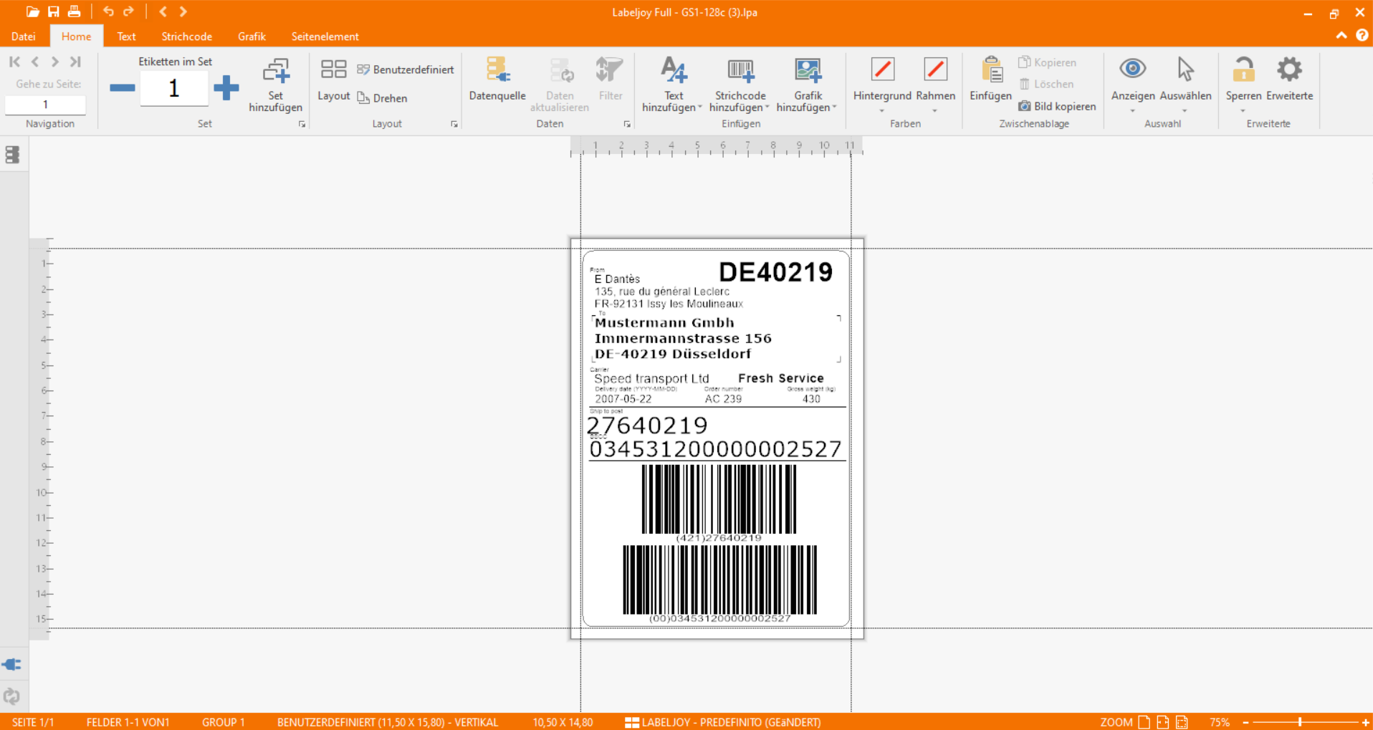The height and width of the screenshot is (730, 1373).
Task: Click BENUTZERDEFINIERT layout info in status bar
Action: (388, 722)
